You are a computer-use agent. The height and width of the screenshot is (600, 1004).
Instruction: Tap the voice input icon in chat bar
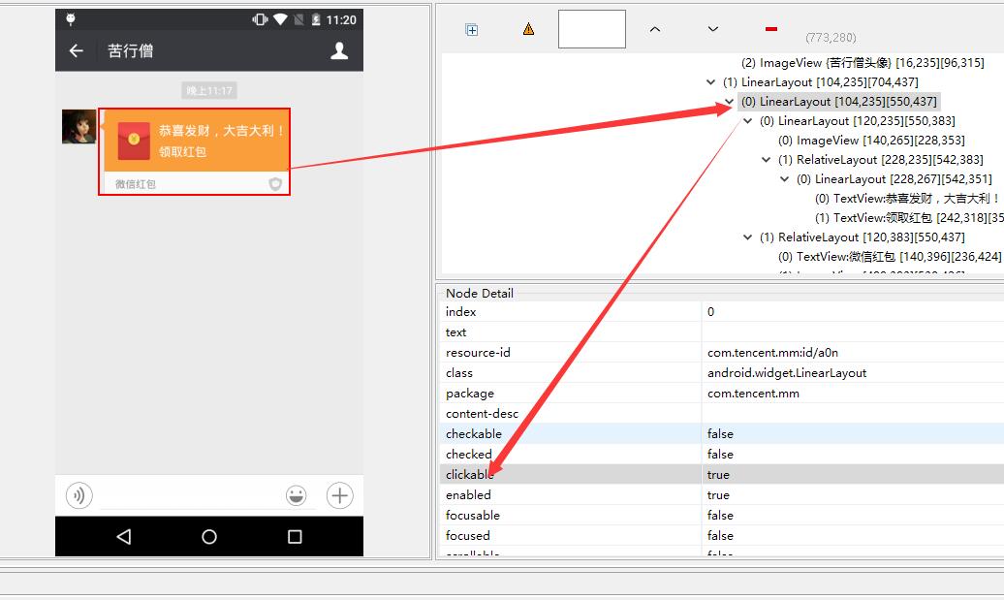click(x=79, y=495)
